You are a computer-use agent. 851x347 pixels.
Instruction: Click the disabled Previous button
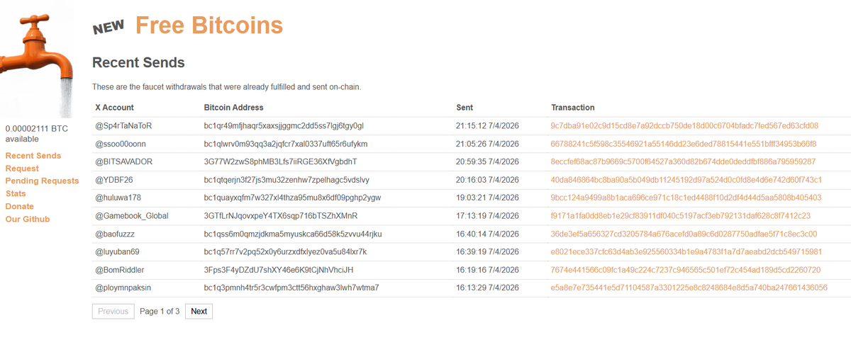113,312
